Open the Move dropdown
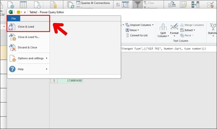The height and width of the screenshot is (129, 217). point(132,30)
